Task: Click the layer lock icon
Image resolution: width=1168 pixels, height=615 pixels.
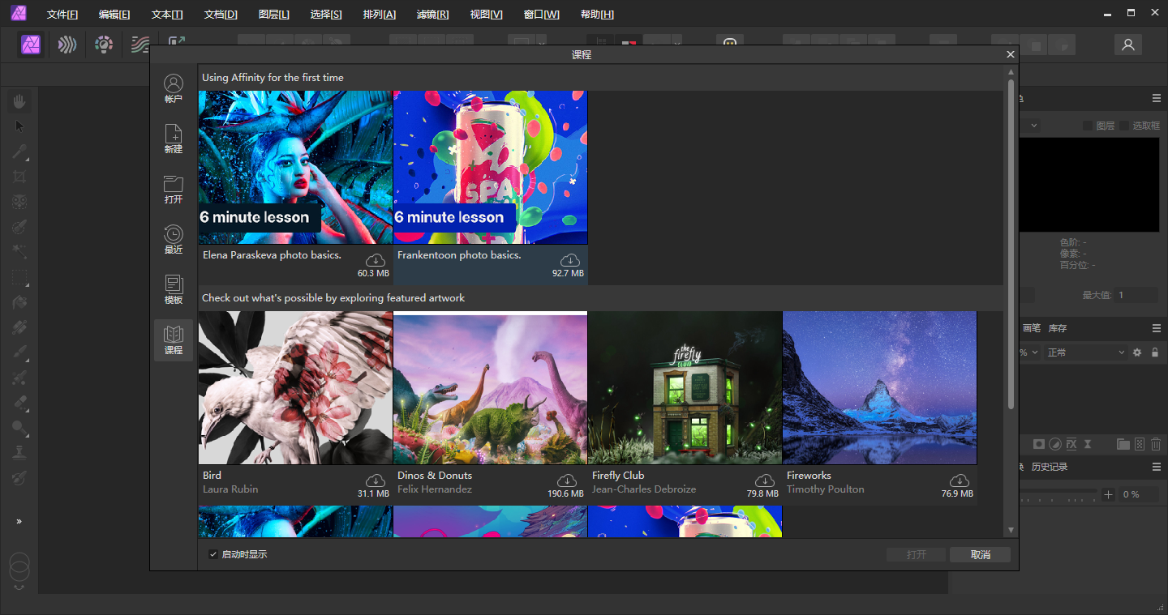Action: (1155, 352)
